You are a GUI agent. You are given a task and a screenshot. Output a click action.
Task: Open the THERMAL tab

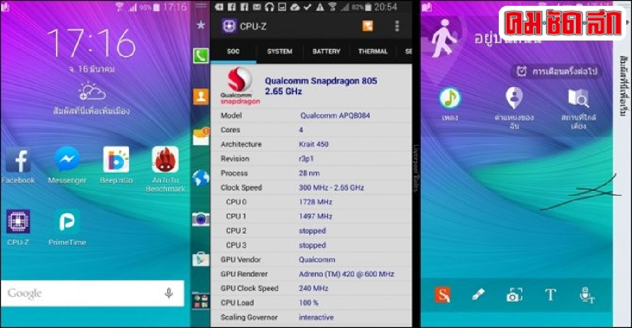(373, 52)
